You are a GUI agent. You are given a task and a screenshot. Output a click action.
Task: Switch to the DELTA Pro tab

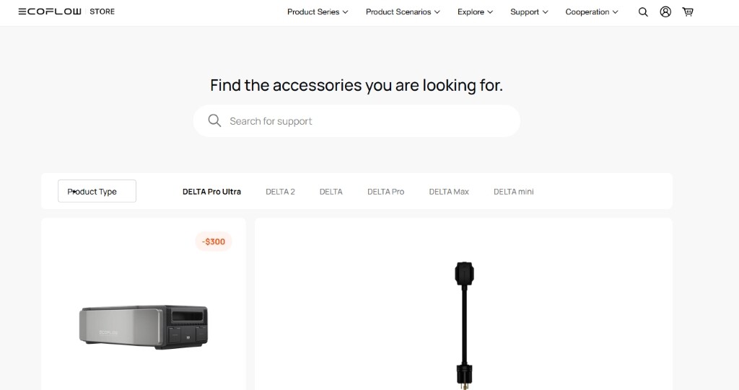point(385,192)
